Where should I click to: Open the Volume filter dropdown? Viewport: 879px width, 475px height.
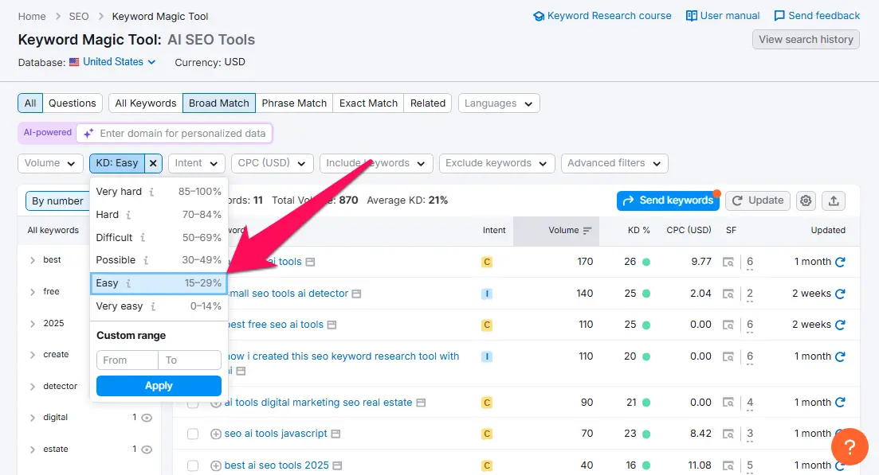(50, 163)
